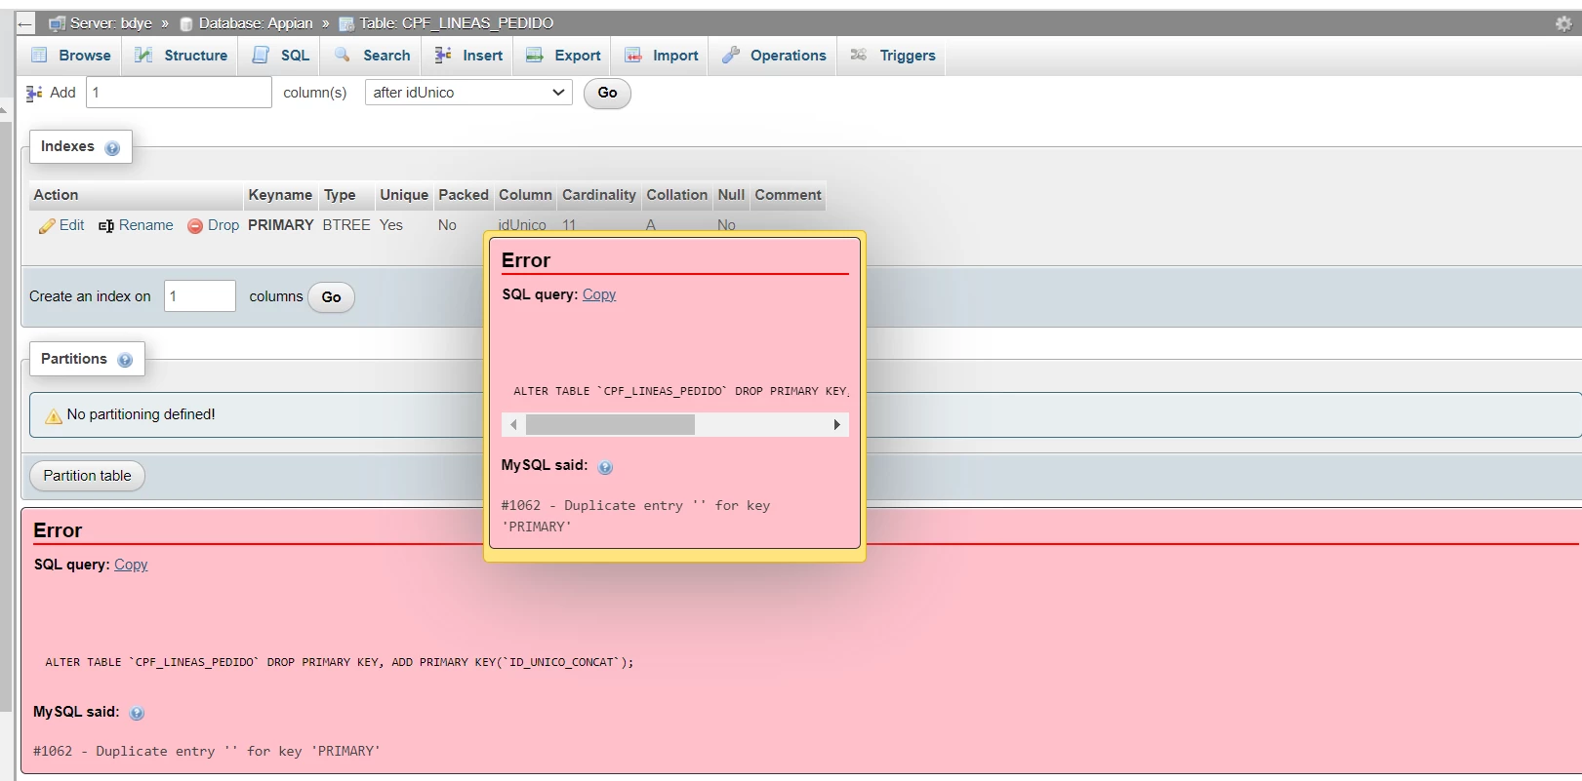The height and width of the screenshot is (781, 1582).
Task: Click the Operations wrench icon
Action: (731, 56)
